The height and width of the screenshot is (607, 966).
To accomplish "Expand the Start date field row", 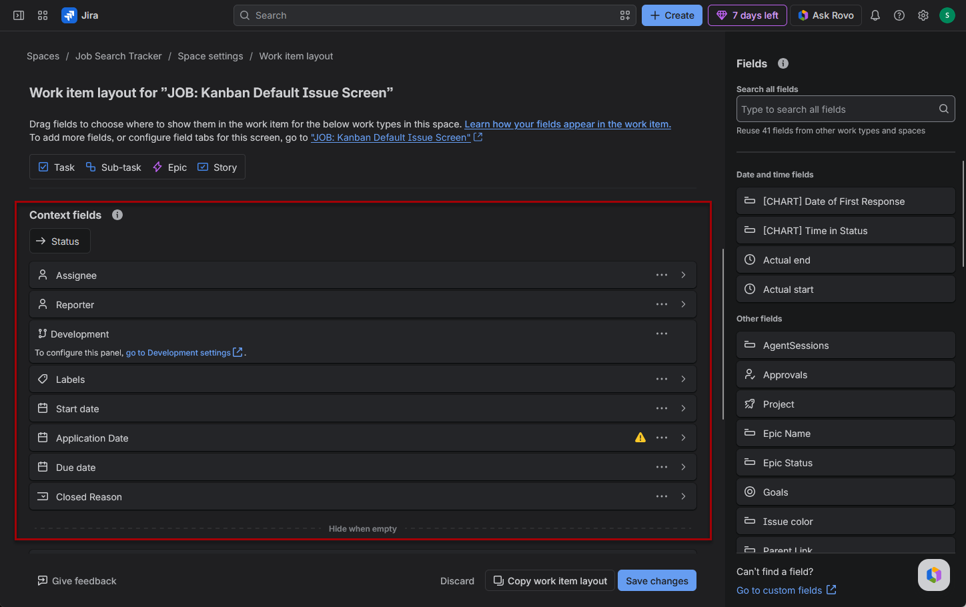I will [684, 408].
